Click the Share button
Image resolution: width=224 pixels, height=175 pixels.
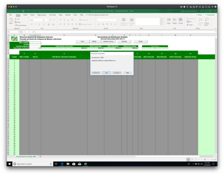(x=199, y=15)
